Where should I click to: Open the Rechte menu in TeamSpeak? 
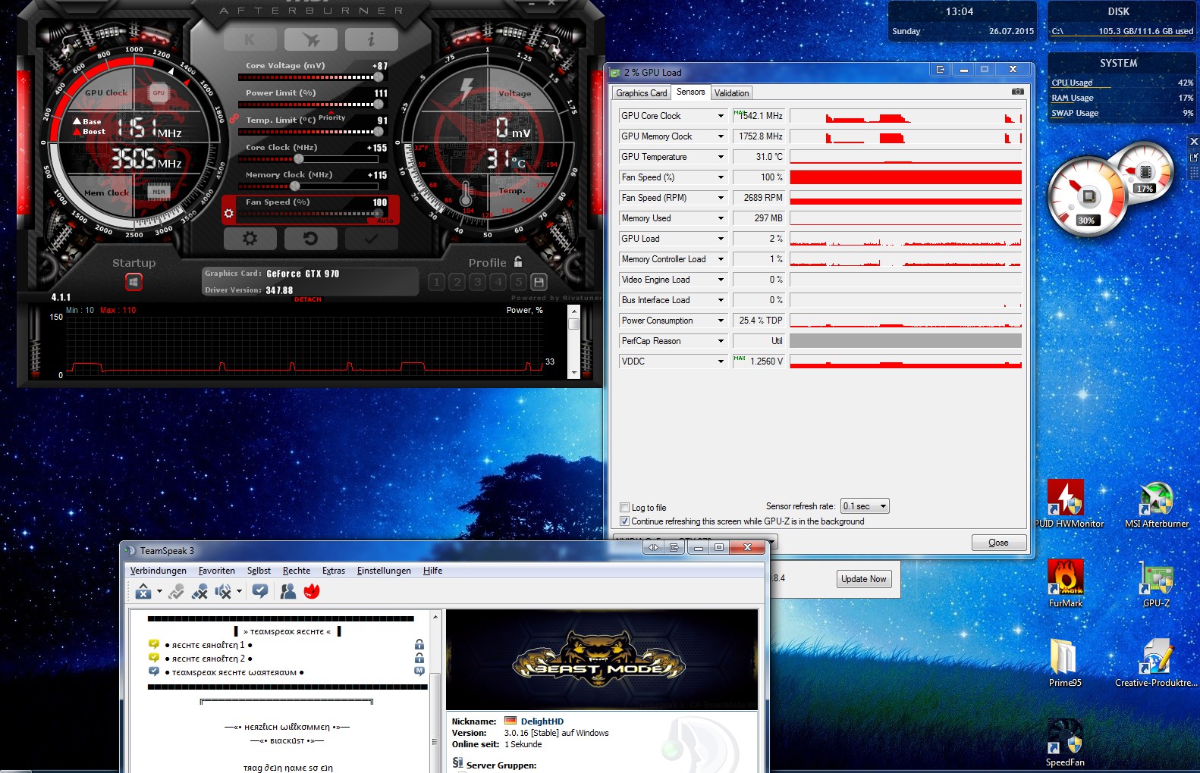pos(297,571)
